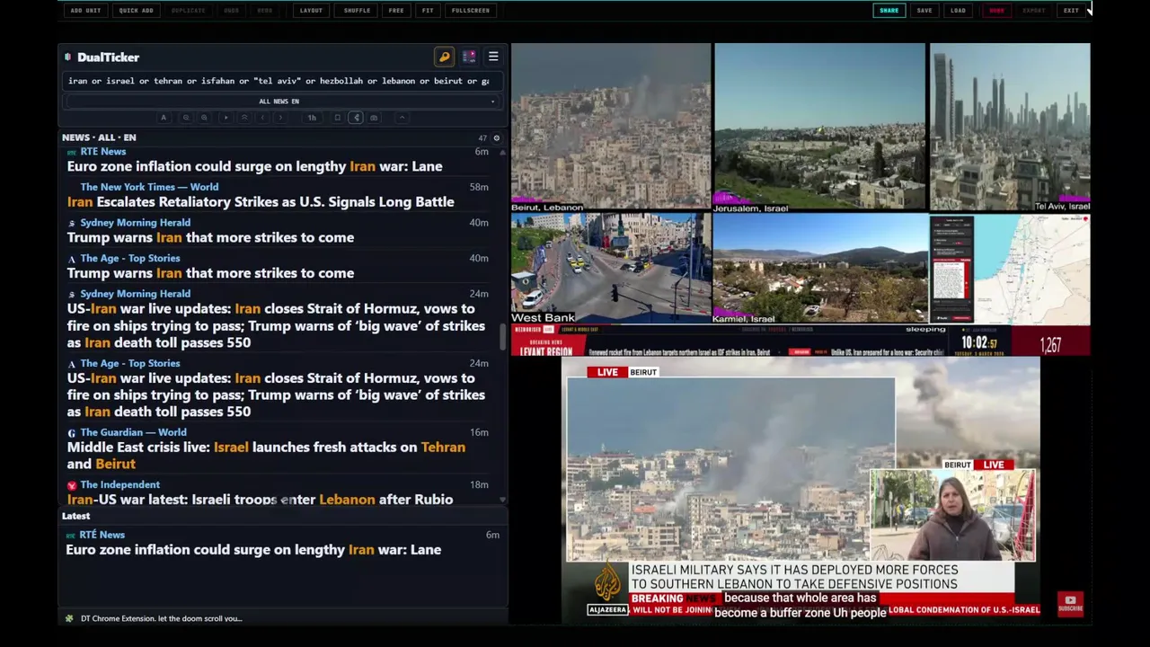The image size is (1150, 647).
Task: Click ADD UNIT in top toolbar
Action: point(86,11)
